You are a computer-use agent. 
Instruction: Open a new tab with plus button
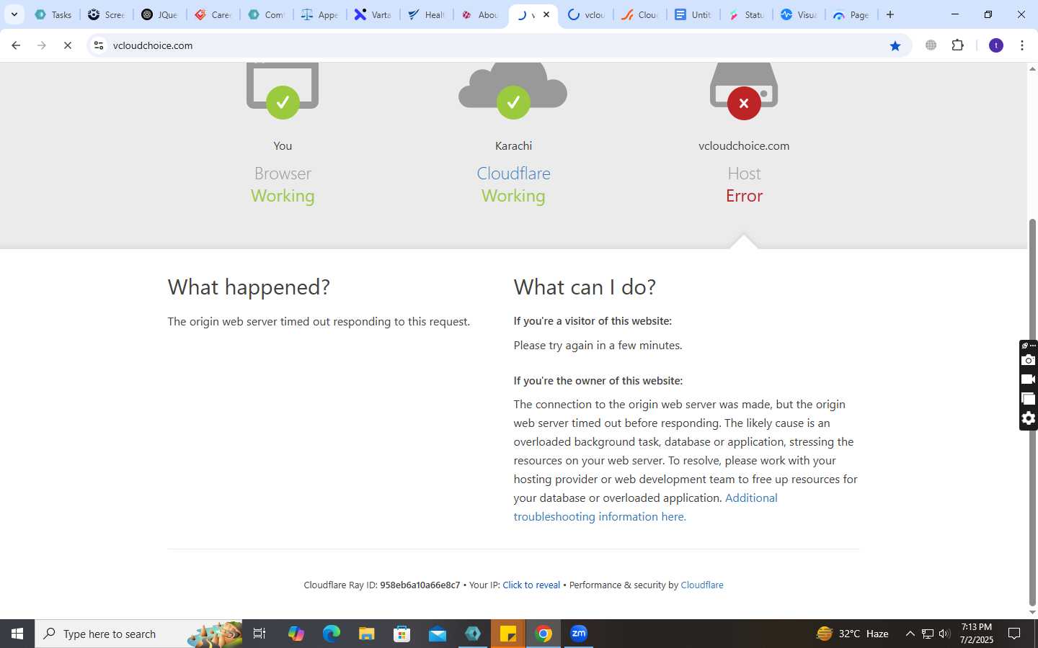890,14
